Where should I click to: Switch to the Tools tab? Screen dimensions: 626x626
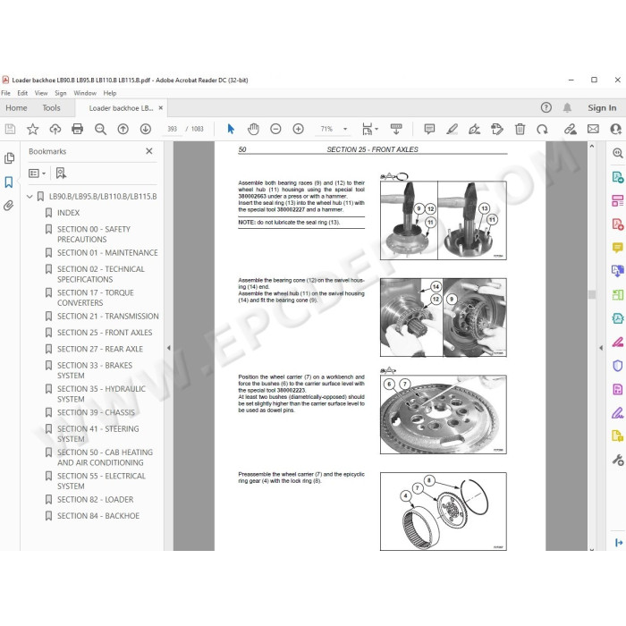[52, 108]
